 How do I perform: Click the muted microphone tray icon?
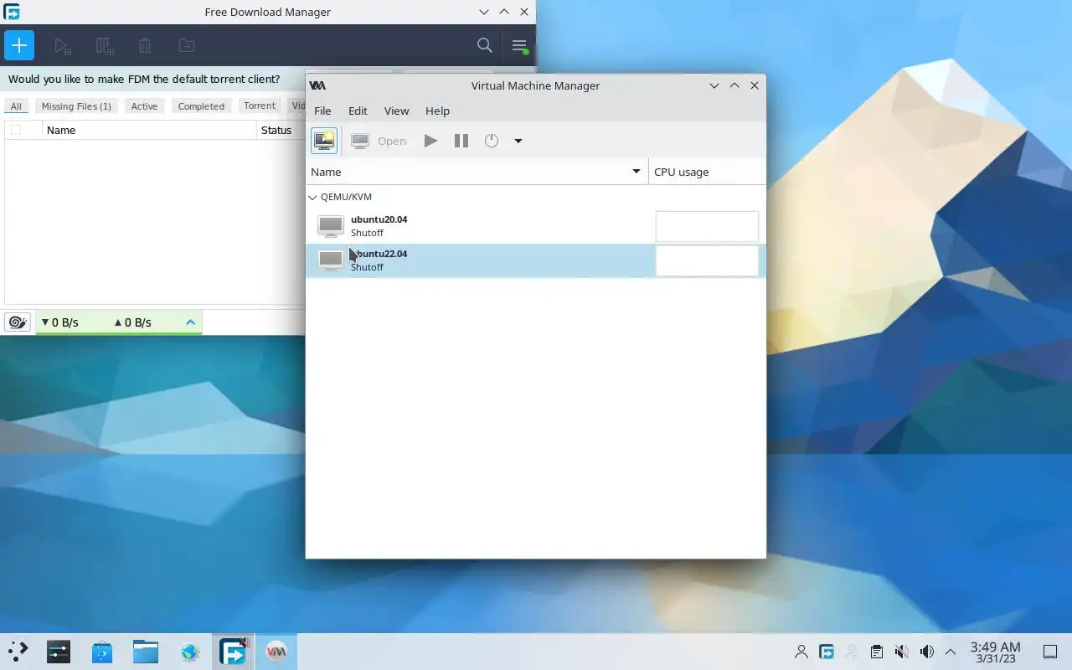901,652
